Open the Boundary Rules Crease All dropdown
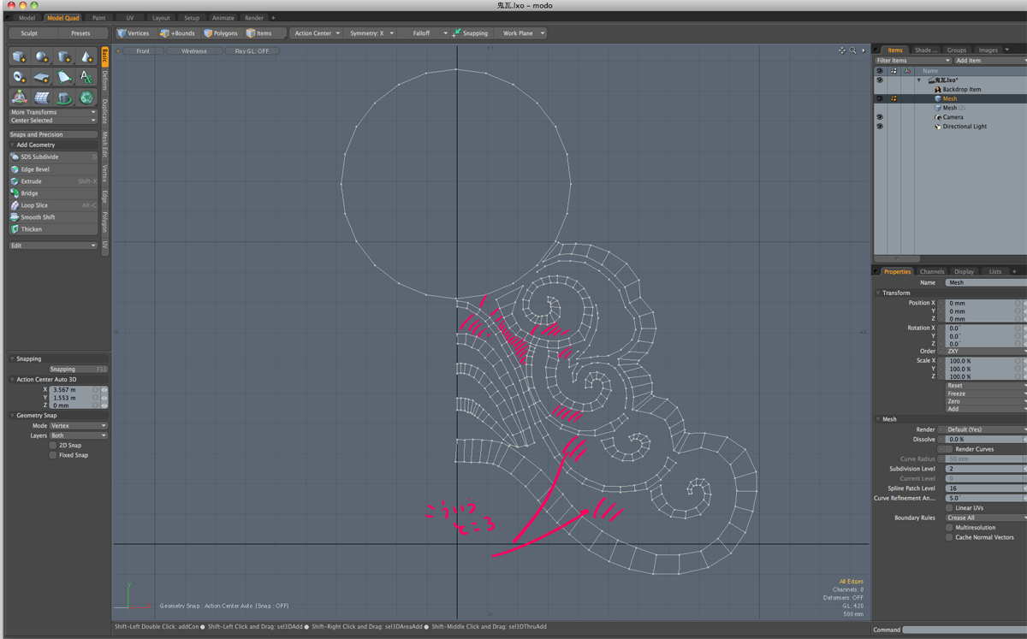Screen dimensions: 1027x639 [986, 518]
